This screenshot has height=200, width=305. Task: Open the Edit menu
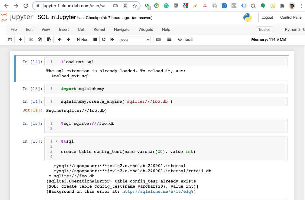coord(29,30)
